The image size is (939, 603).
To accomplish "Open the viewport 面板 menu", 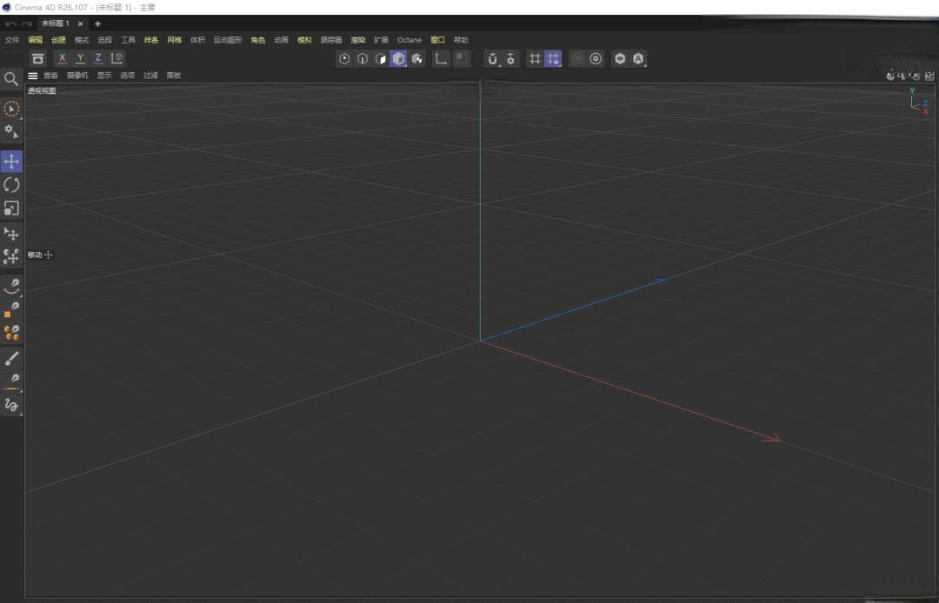I will (x=174, y=76).
